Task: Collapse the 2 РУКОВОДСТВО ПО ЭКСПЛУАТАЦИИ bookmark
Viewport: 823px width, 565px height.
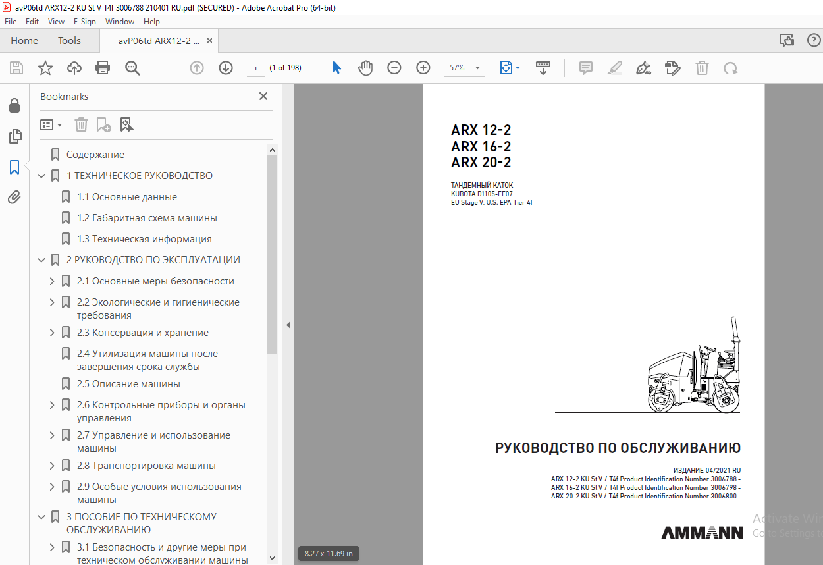Action: pos(41,260)
